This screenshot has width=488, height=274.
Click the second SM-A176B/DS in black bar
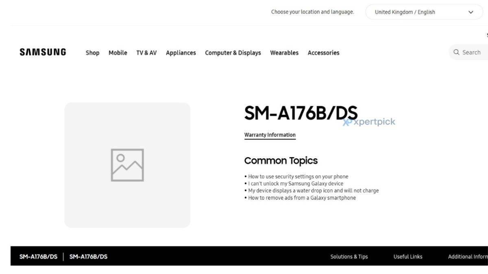tap(88, 257)
